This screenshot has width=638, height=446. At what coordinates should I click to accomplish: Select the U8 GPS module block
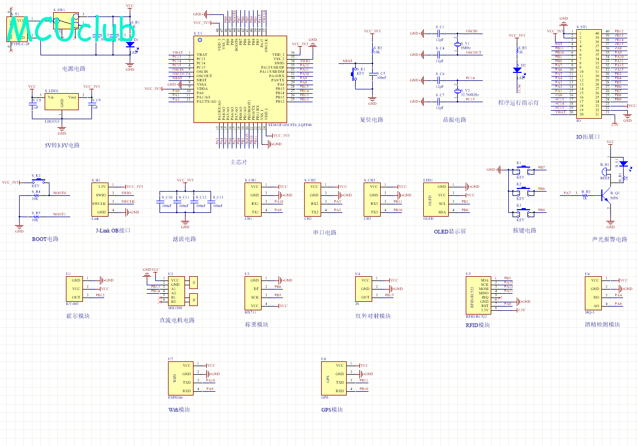pos(333,378)
